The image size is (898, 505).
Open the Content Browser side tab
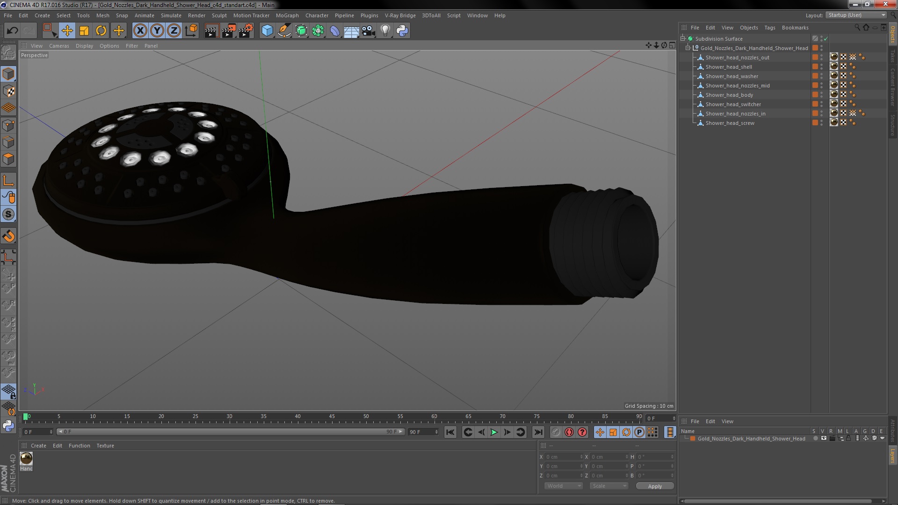pyautogui.click(x=892, y=87)
